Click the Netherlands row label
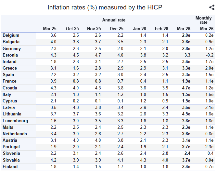The width and height of the screenshot is (218, 172). click(15, 134)
